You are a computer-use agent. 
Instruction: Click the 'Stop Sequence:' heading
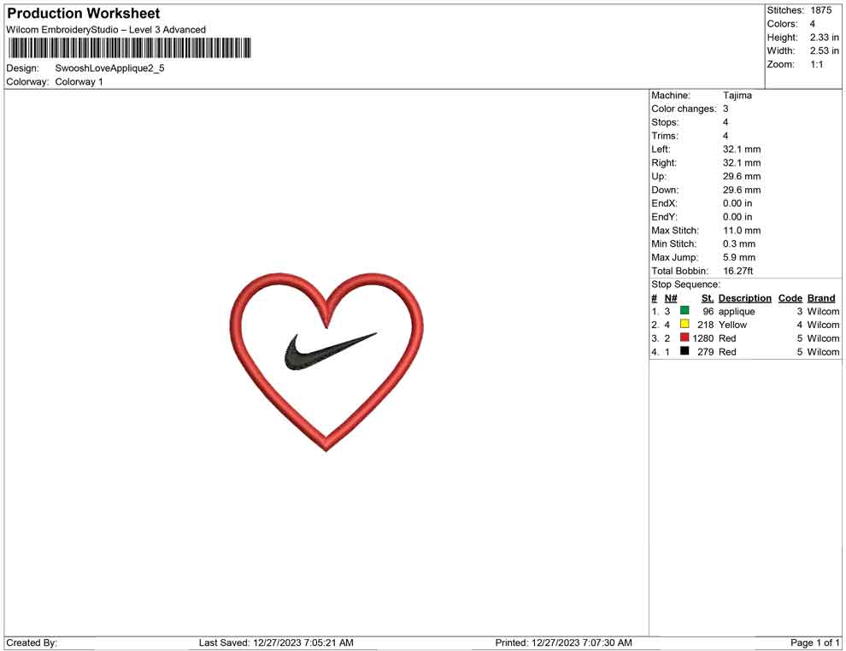click(685, 284)
